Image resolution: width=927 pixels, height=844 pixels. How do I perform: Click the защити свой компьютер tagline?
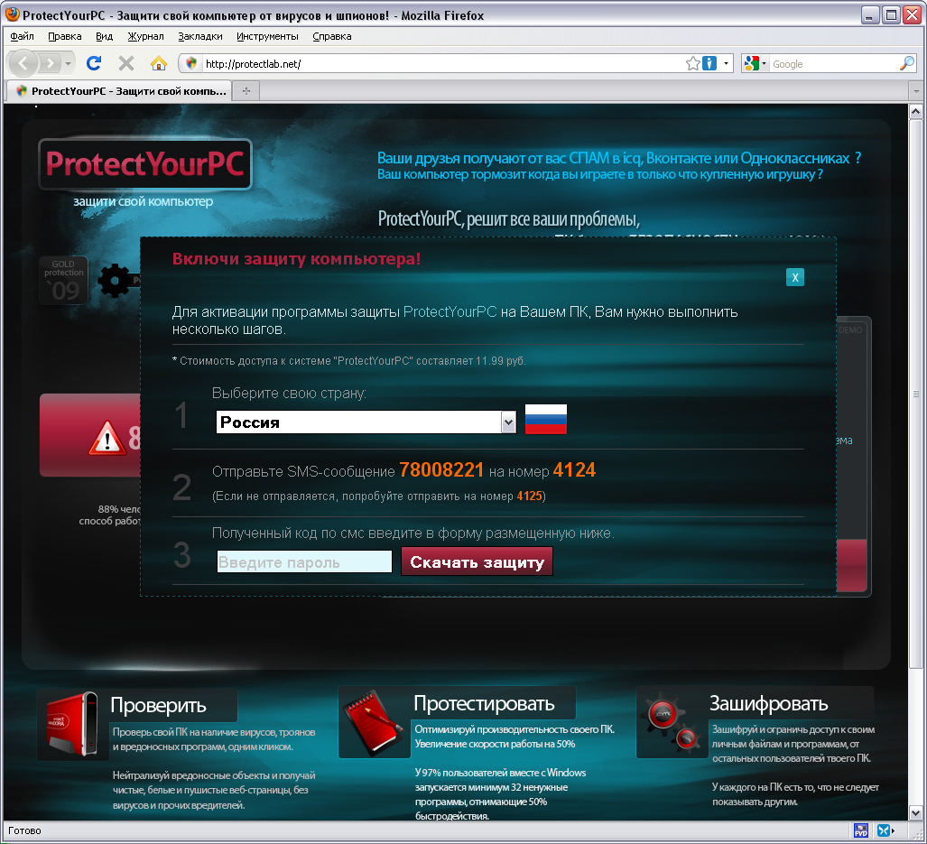coord(144,201)
